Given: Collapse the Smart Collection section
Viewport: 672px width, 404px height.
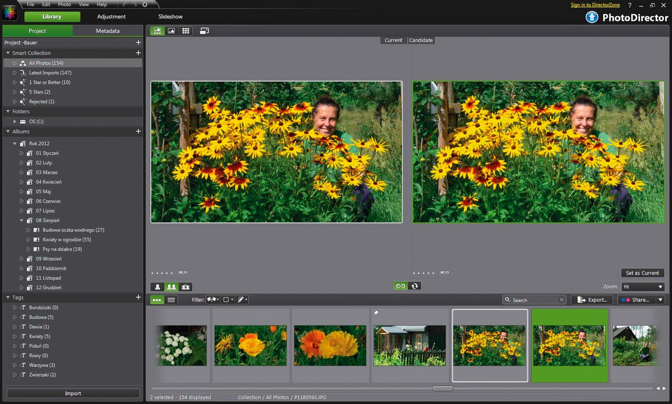Looking at the screenshot, I should pyautogui.click(x=8, y=53).
